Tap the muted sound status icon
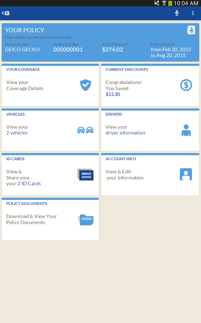The image size is (201, 323). (157, 3)
